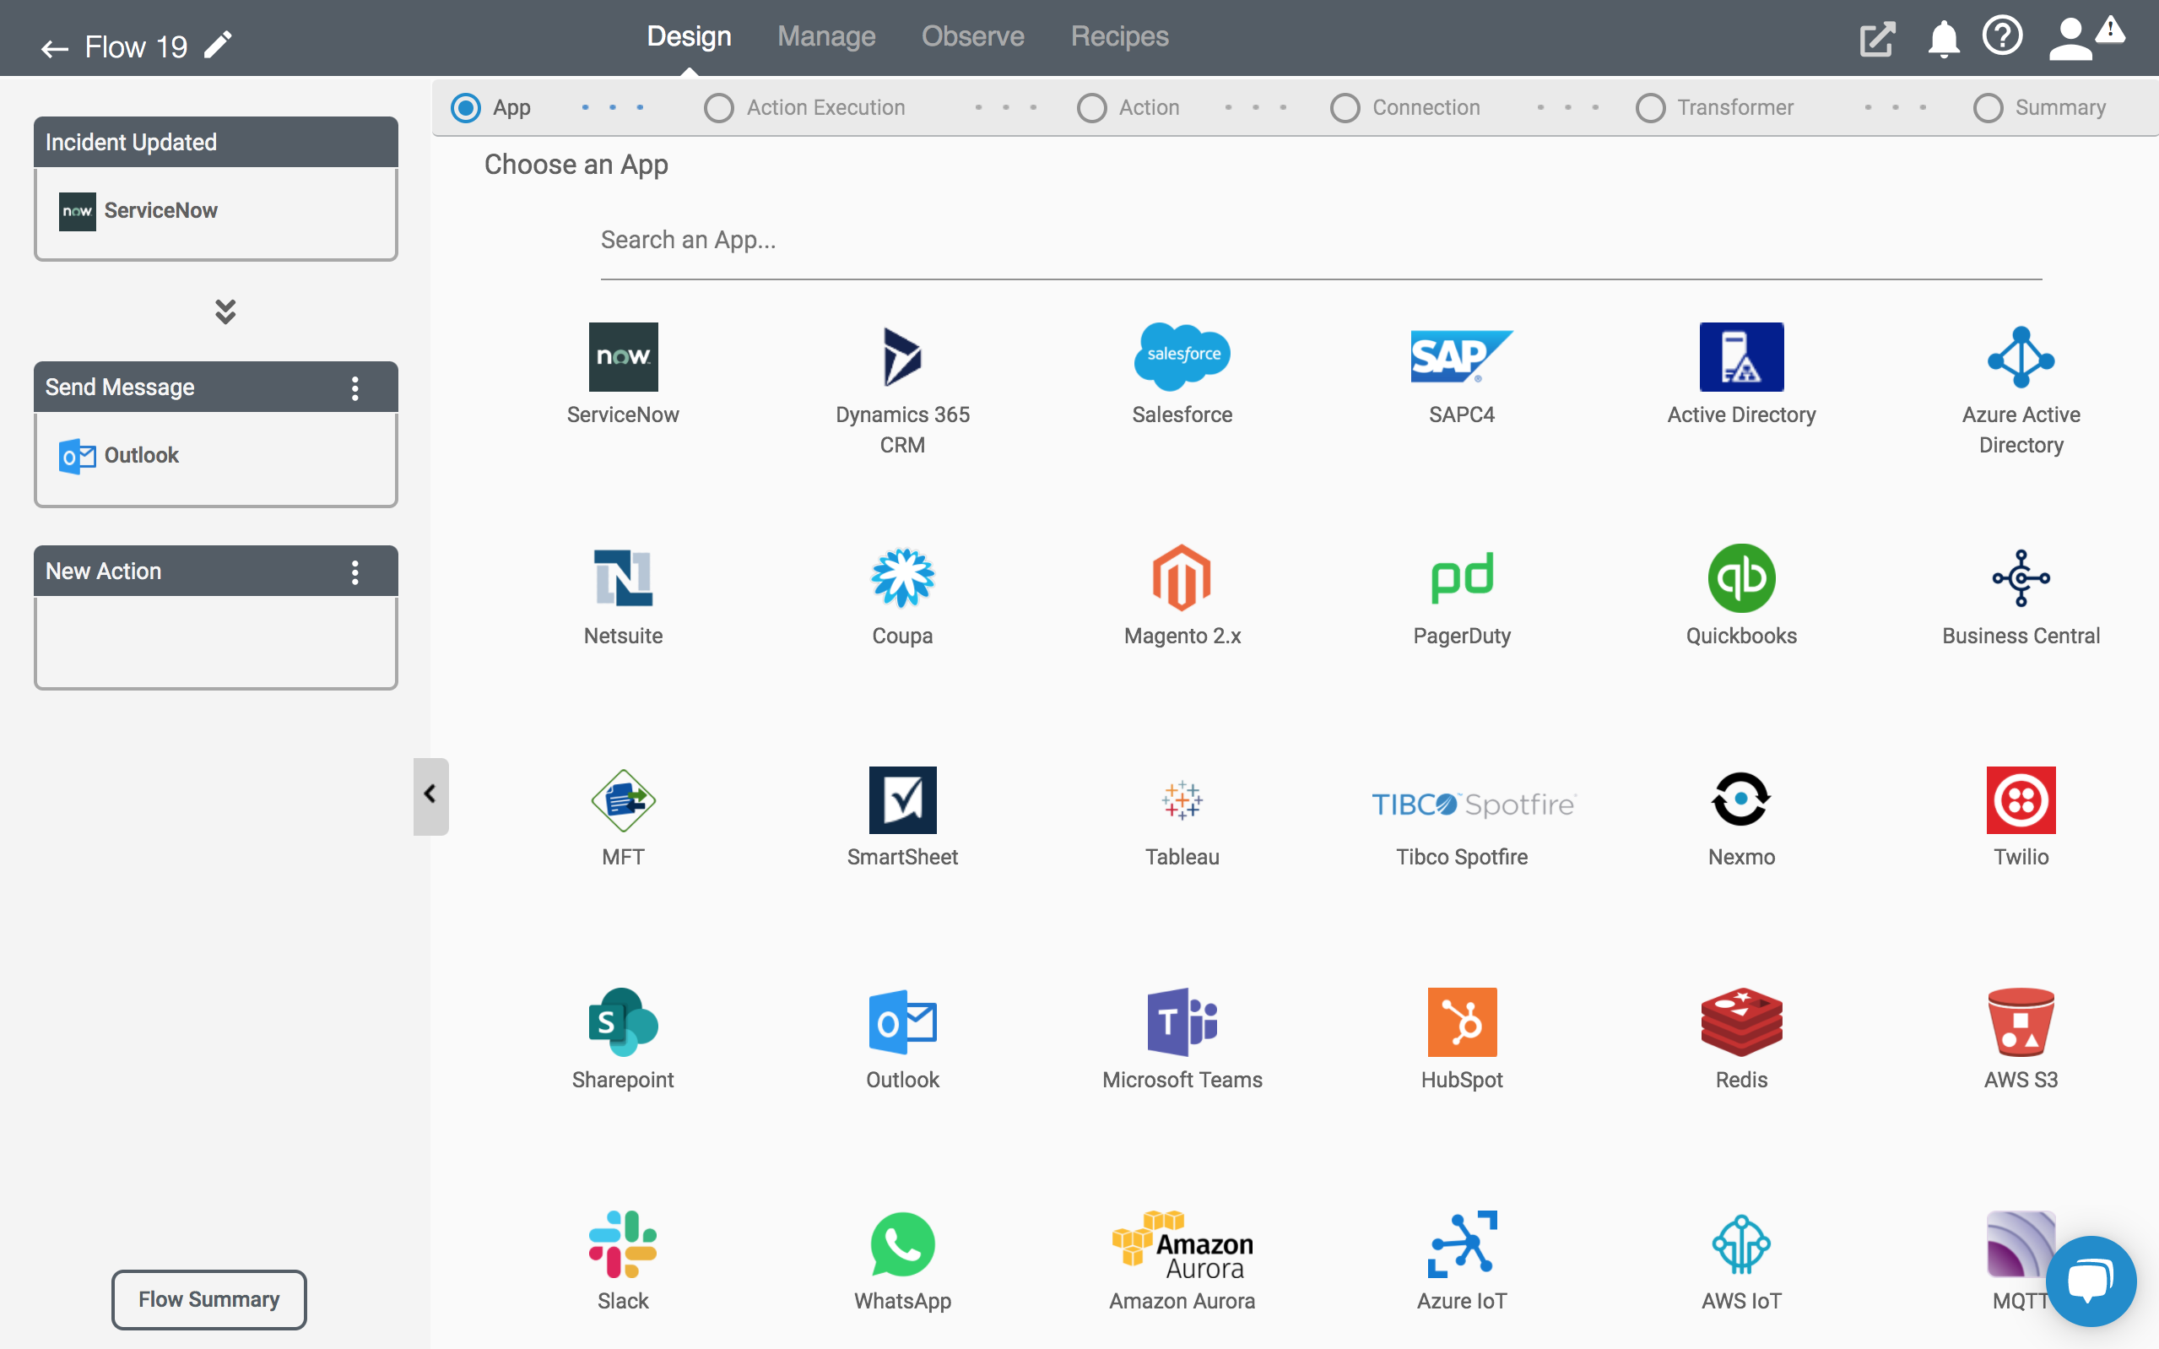Choose the Nexmo app icon

1740,799
